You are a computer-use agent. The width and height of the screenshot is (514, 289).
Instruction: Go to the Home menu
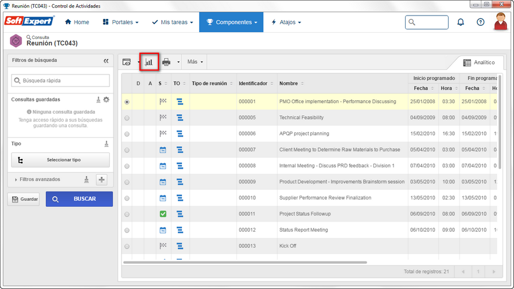(77, 22)
